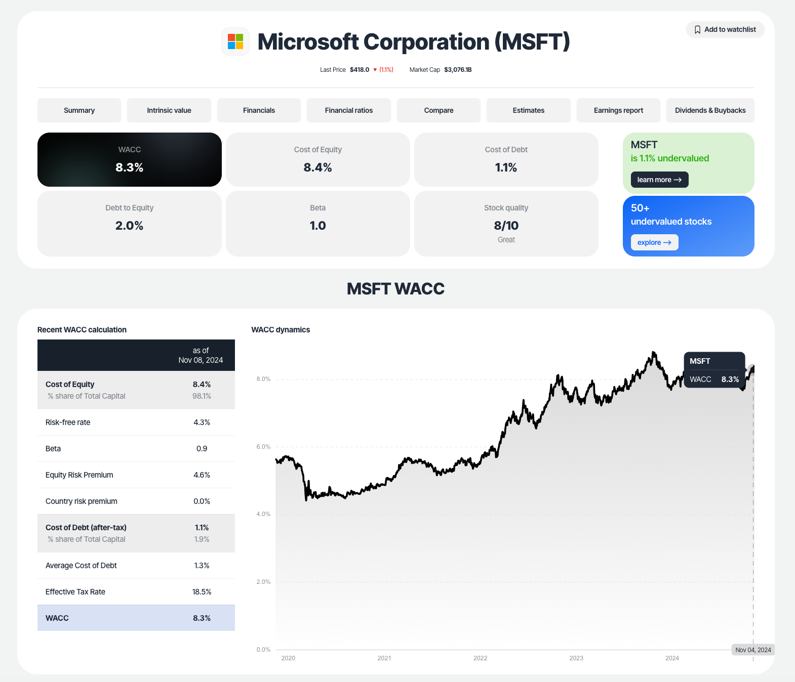Screen dimensions: 795x682
Task: Click the arrow icon in the learn more button
Action: coord(679,180)
